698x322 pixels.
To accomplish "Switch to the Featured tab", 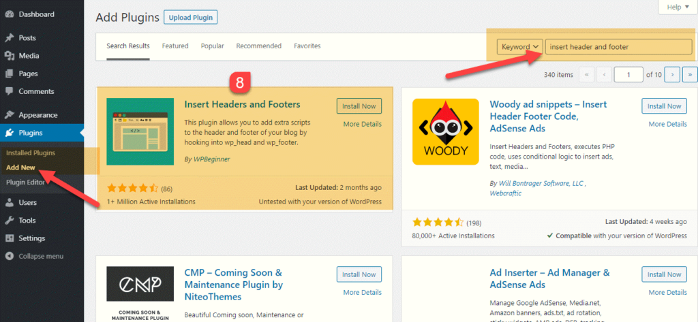I will pyautogui.click(x=175, y=46).
